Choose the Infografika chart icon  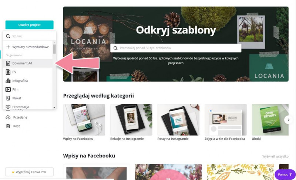point(8,81)
